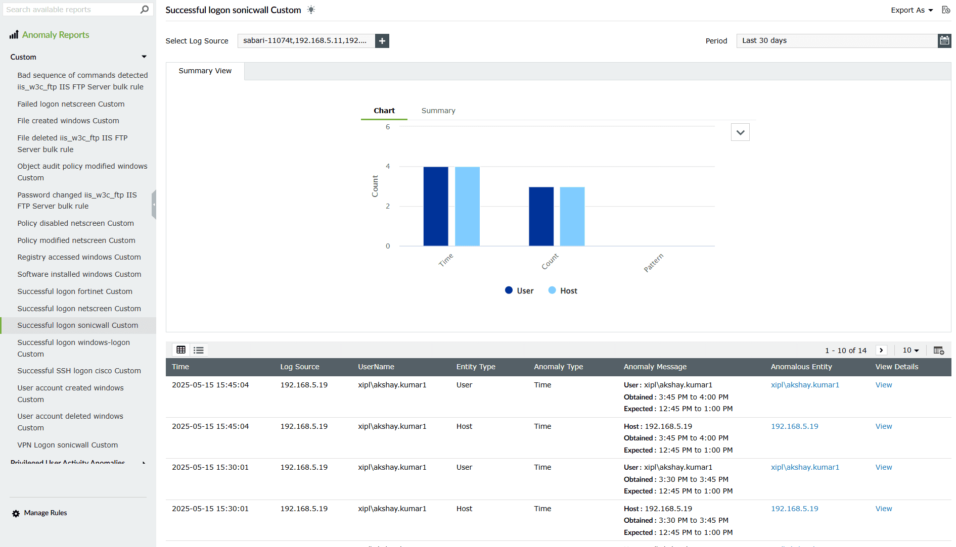956x547 pixels.
Task: Open Bad sequence of commands detected report
Action: tap(82, 81)
